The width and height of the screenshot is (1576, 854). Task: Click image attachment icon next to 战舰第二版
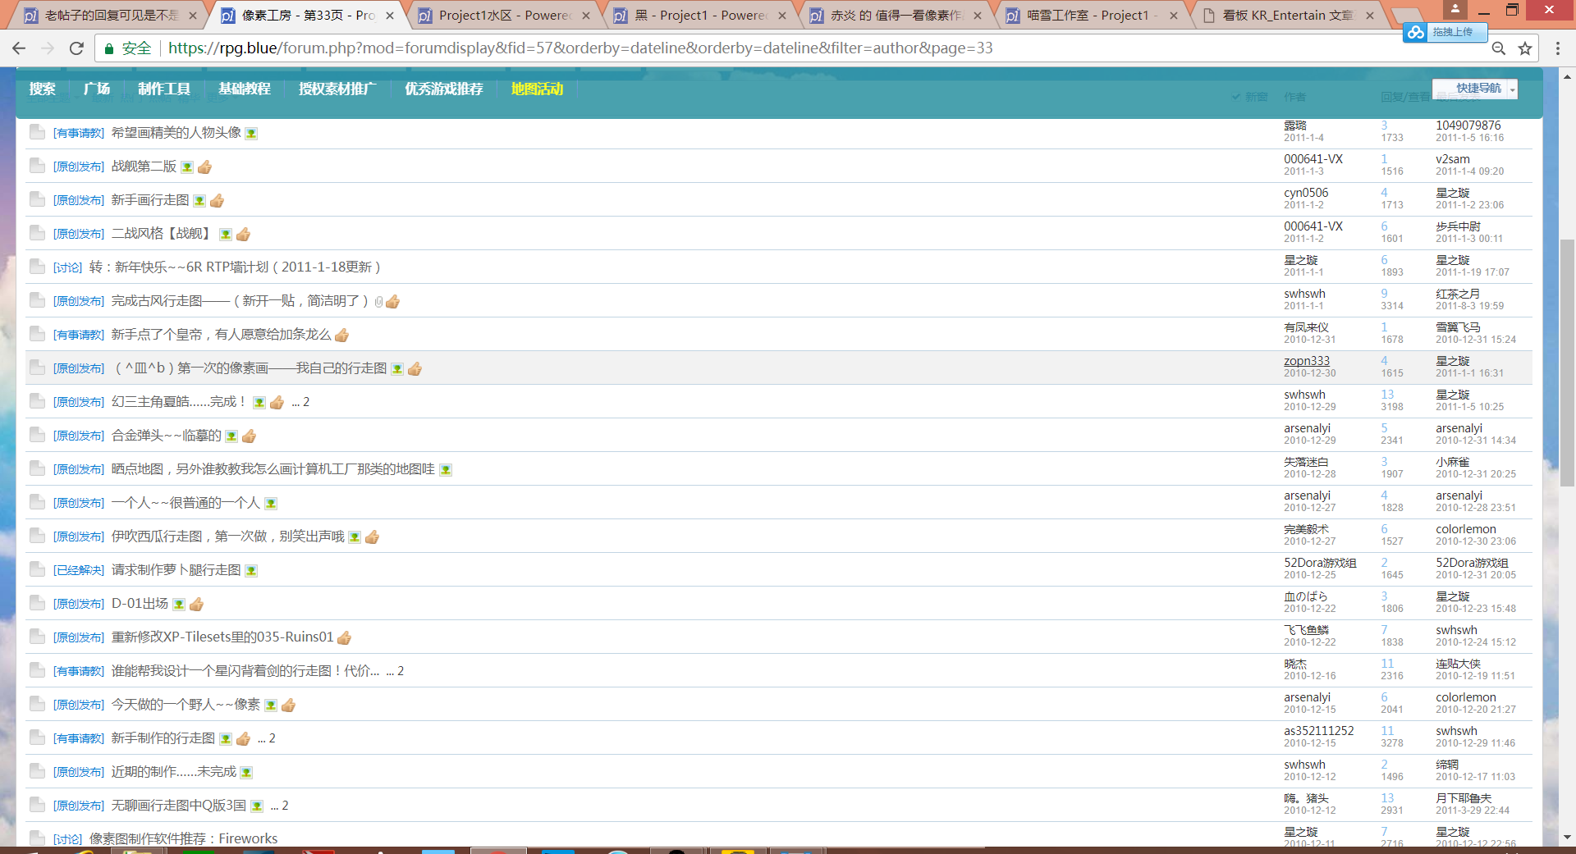click(187, 167)
